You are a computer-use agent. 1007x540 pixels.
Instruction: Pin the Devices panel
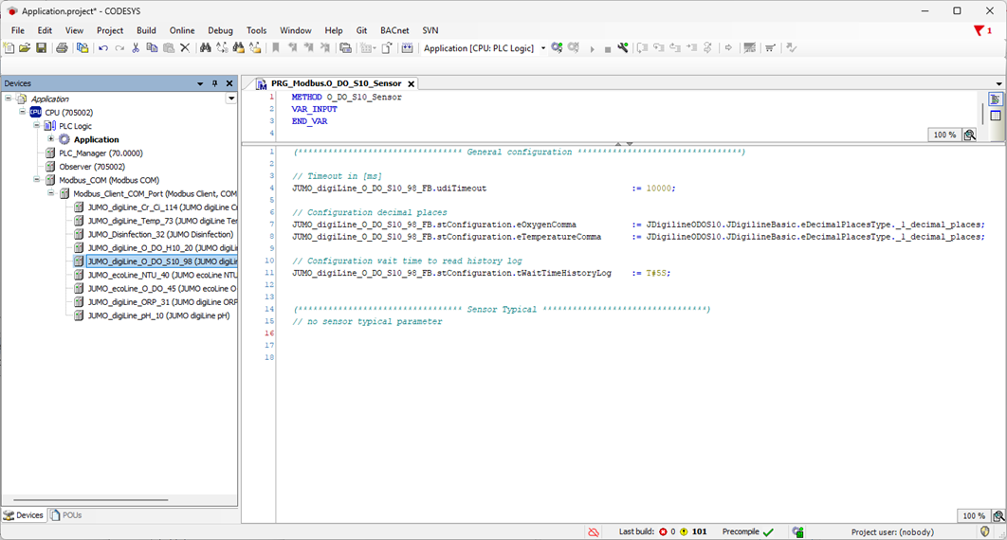tap(214, 83)
